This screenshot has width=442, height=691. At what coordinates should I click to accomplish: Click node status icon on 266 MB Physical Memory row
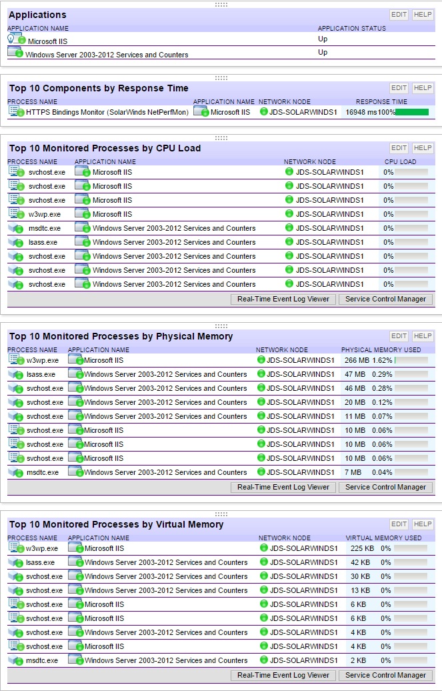pos(261,360)
